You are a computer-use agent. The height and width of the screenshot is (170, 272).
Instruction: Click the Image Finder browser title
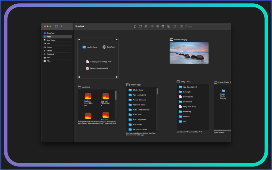tap(224, 82)
